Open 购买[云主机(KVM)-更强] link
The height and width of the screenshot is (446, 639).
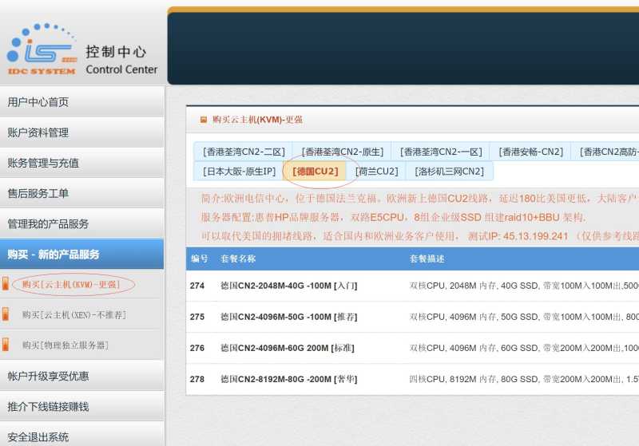pos(71,285)
